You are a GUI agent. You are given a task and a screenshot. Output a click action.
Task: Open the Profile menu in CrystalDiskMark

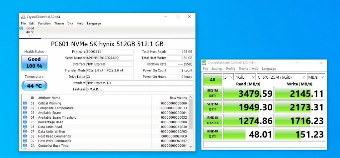[x=231, y=69]
